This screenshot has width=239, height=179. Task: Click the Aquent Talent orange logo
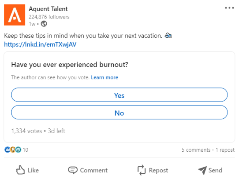(15, 15)
